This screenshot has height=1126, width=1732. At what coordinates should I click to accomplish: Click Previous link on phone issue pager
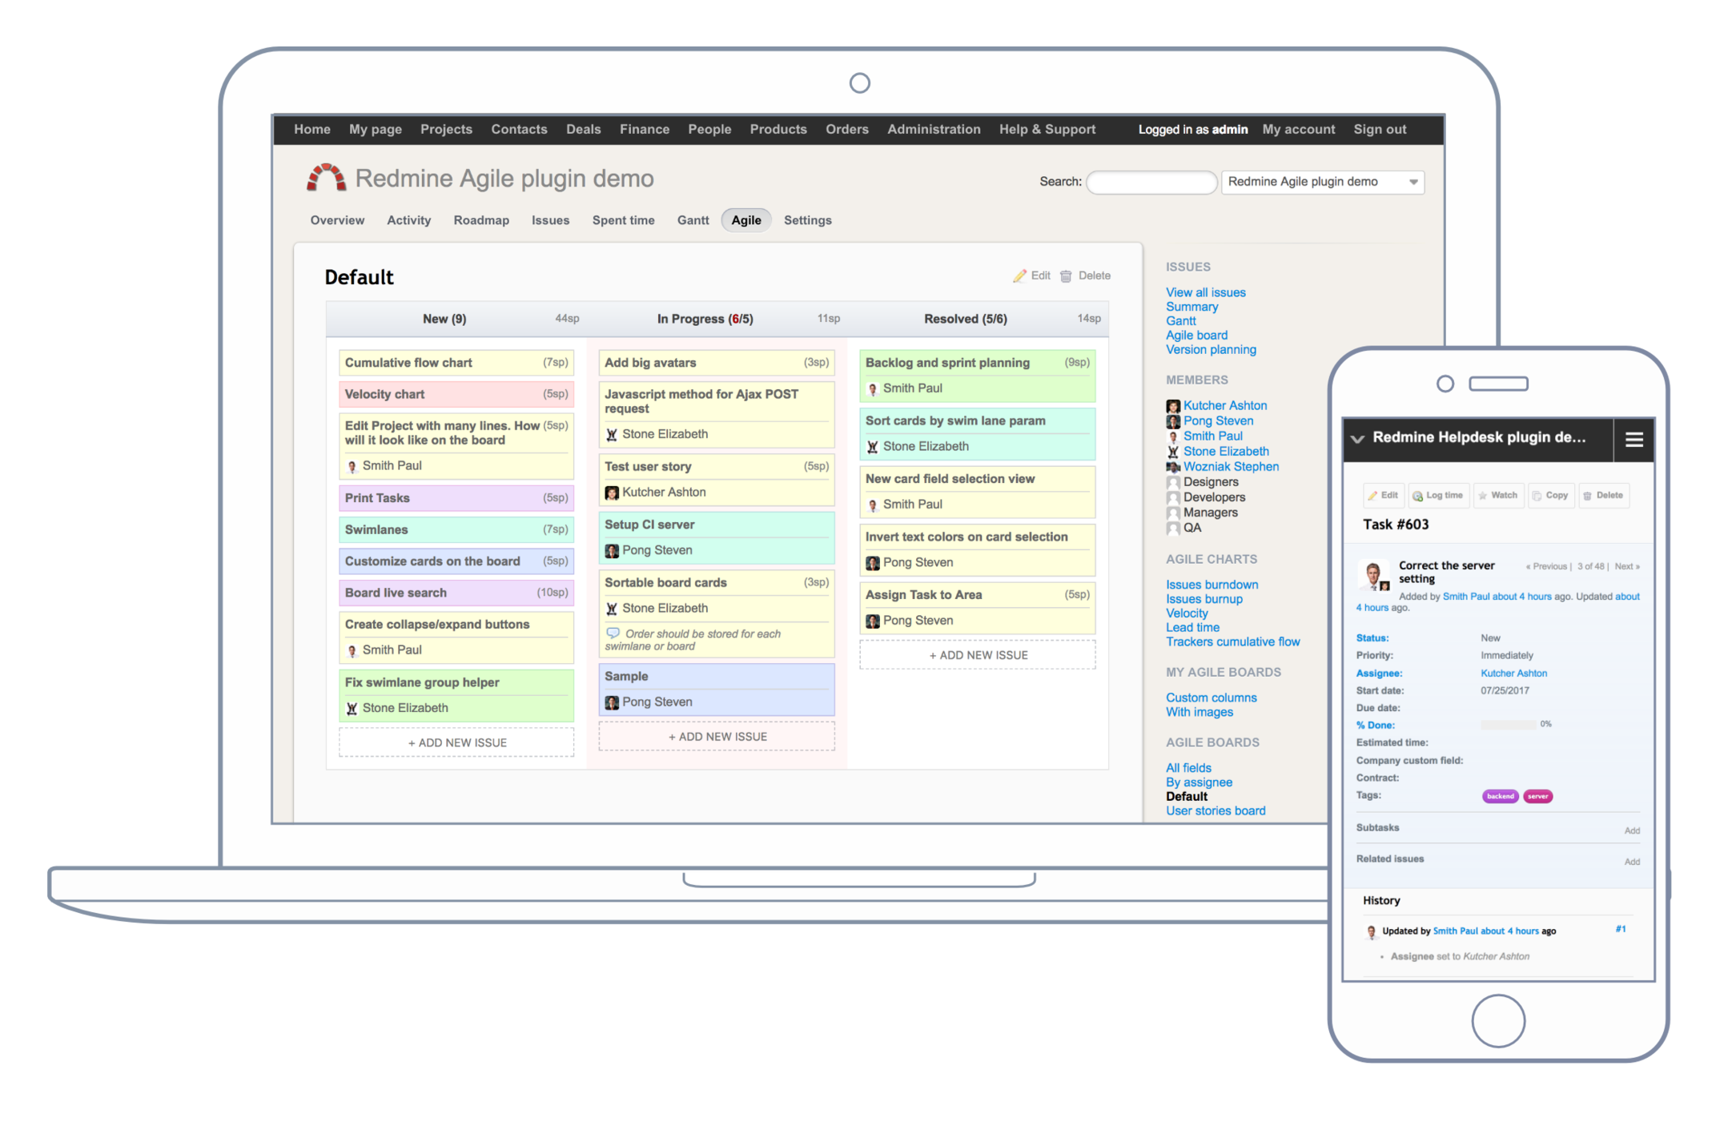click(x=1547, y=566)
